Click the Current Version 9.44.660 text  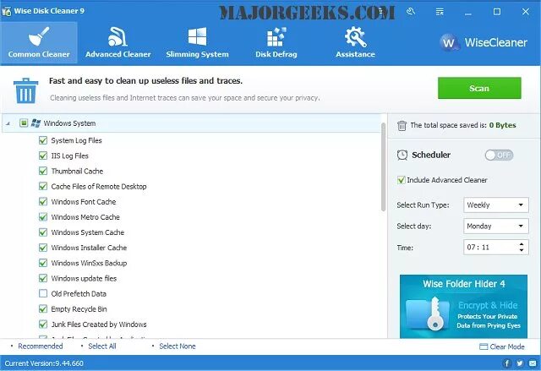point(44,363)
